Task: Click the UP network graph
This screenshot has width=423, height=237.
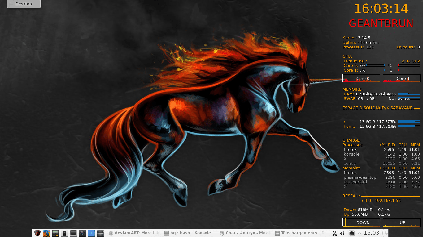Action: (401, 222)
